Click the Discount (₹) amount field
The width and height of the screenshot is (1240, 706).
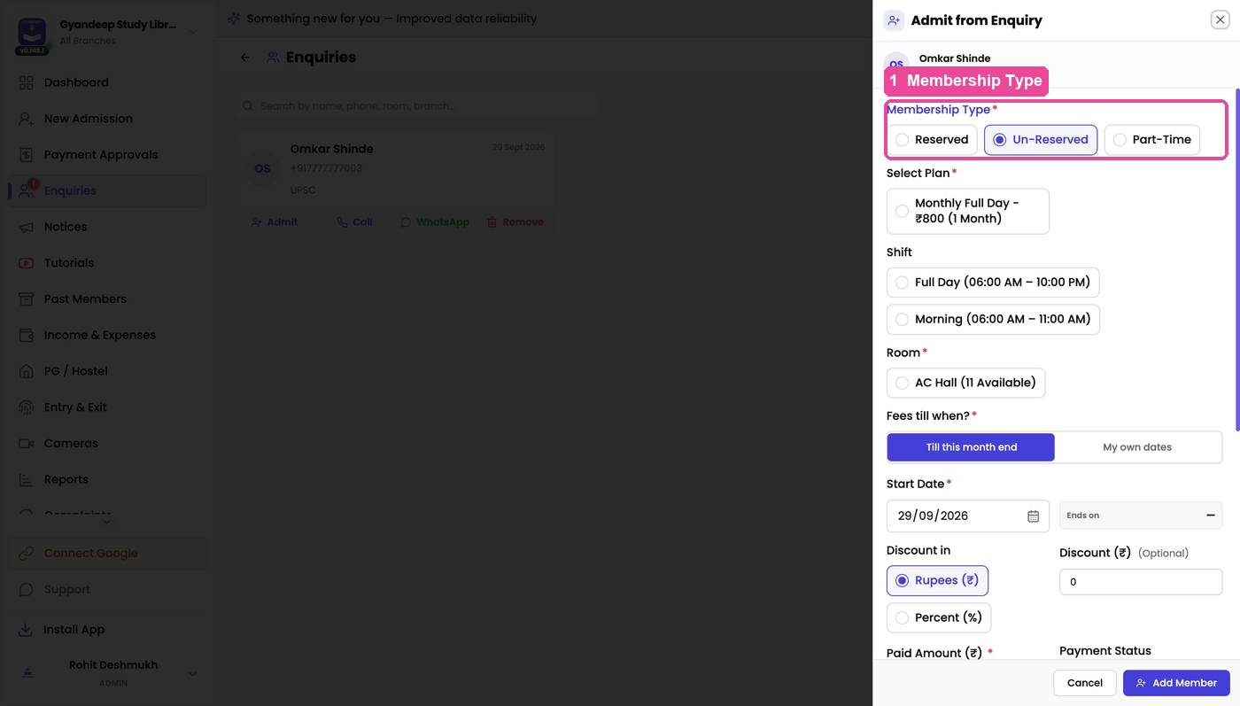(x=1141, y=582)
